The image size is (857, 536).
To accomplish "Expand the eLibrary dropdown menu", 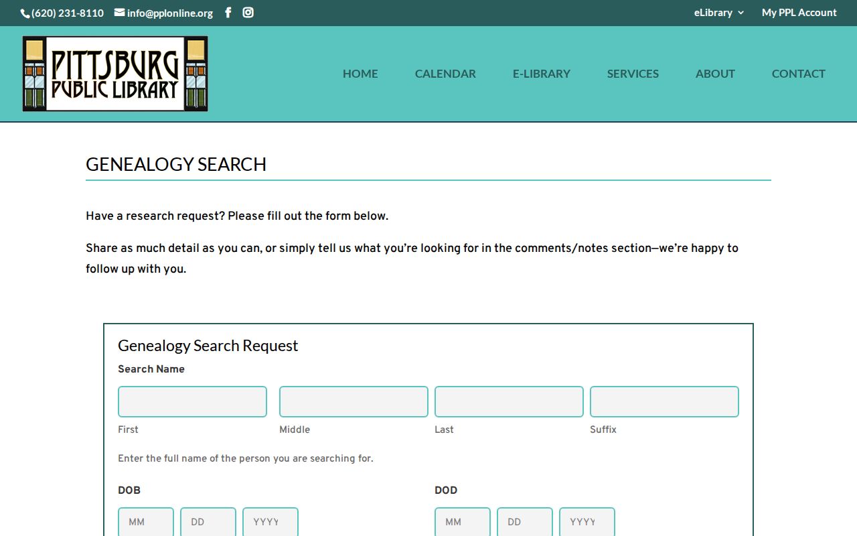I will coord(719,13).
